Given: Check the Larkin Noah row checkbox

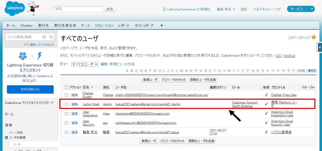Looking at the screenshot, I should click(x=66, y=104).
